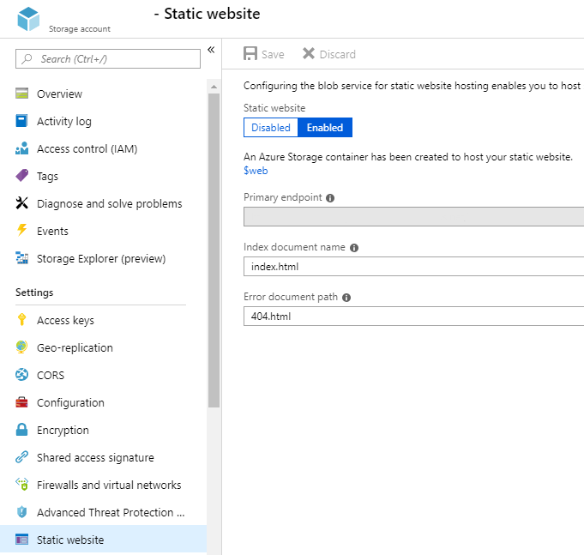Click the Static website icon in sidebar
Image resolution: width=584 pixels, height=555 pixels.
pyautogui.click(x=22, y=539)
